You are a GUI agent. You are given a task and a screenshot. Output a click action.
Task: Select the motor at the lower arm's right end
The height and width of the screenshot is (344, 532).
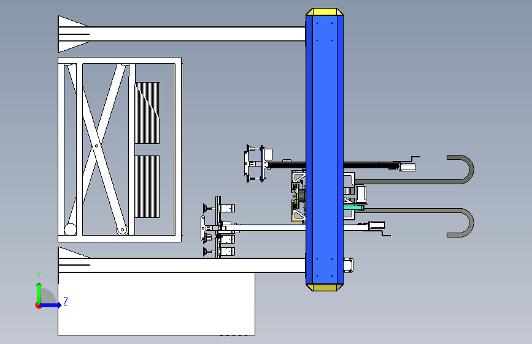(377, 225)
